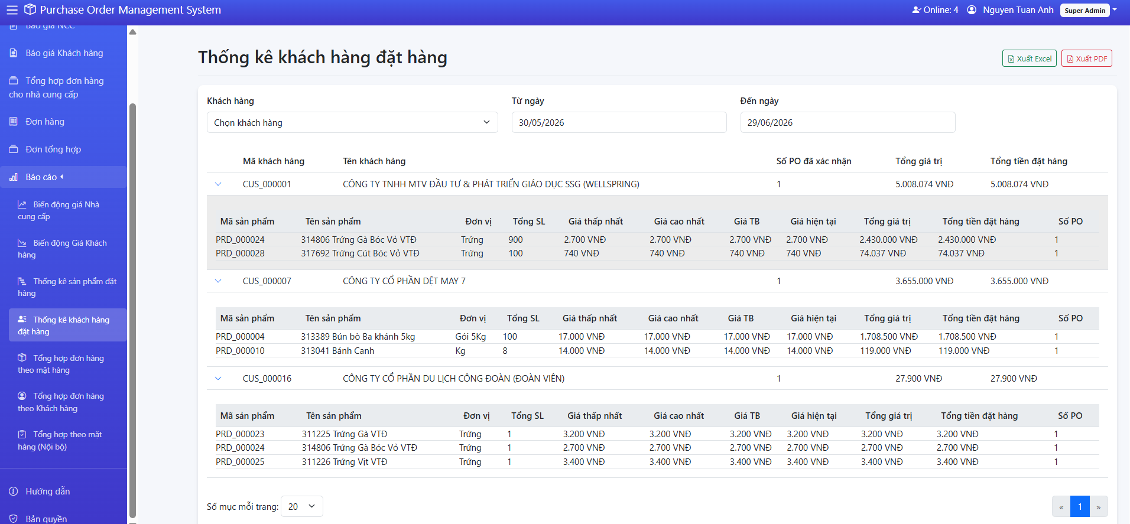Image resolution: width=1130 pixels, height=524 pixels.
Task: Click the Tổng hợp đơn hàng theo mặt hàng icon
Action: click(x=22, y=358)
